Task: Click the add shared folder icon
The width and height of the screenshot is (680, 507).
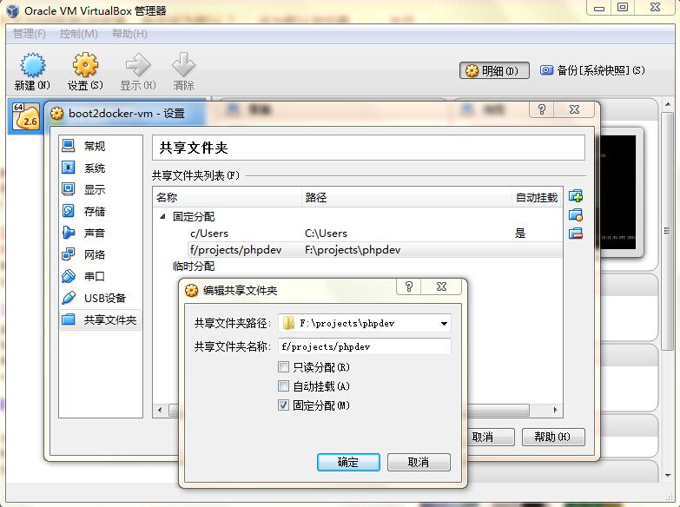Action: (x=576, y=196)
